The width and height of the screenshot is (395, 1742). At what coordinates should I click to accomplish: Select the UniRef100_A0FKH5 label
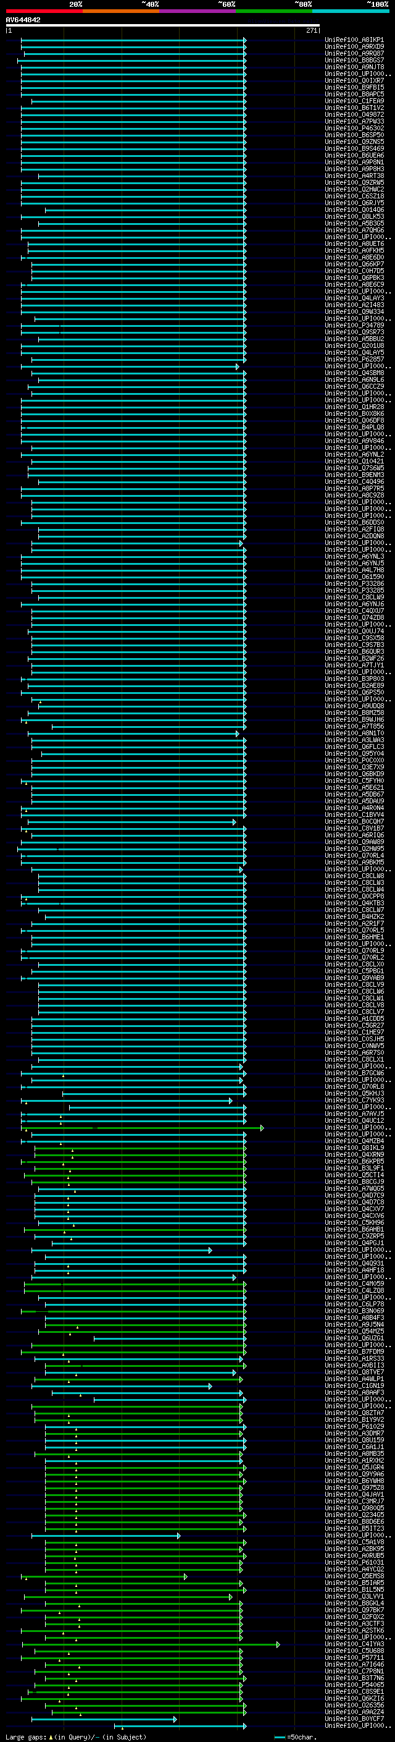coord(354,250)
